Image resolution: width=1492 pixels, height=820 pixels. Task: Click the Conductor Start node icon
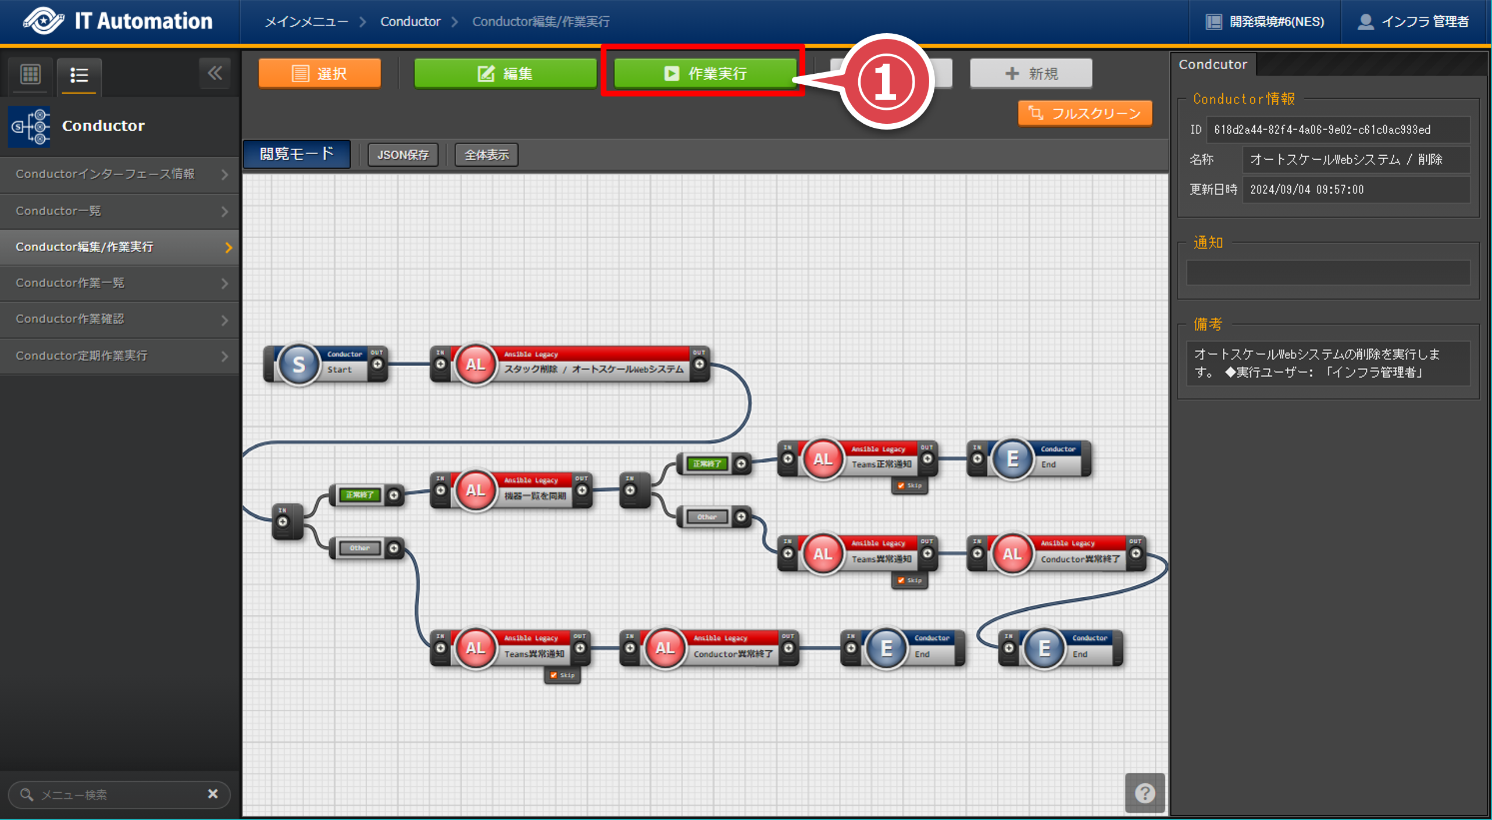click(x=299, y=364)
